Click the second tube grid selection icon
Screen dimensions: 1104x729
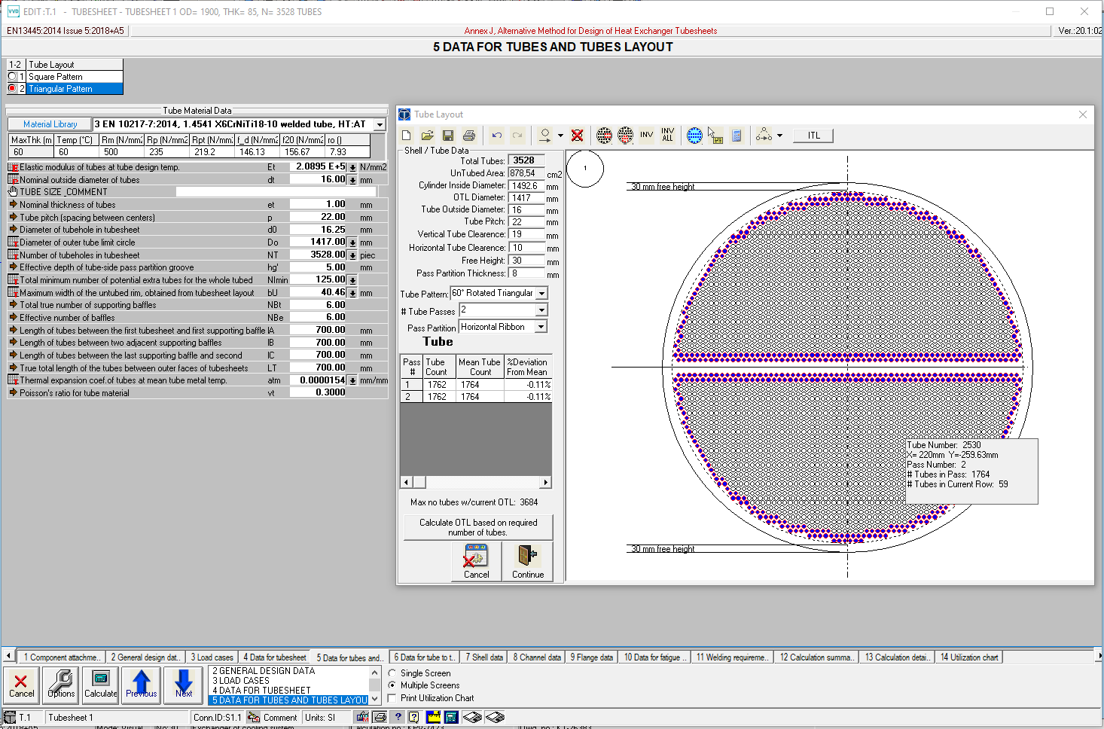pos(626,136)
